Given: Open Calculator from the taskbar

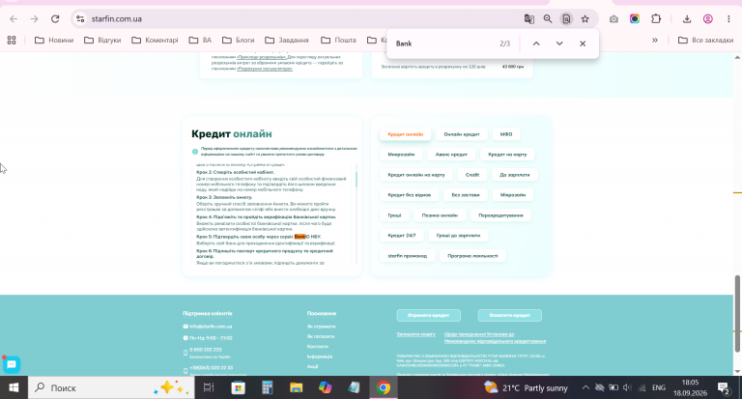Looking at the screenshot, I should (x=268, y=387).
